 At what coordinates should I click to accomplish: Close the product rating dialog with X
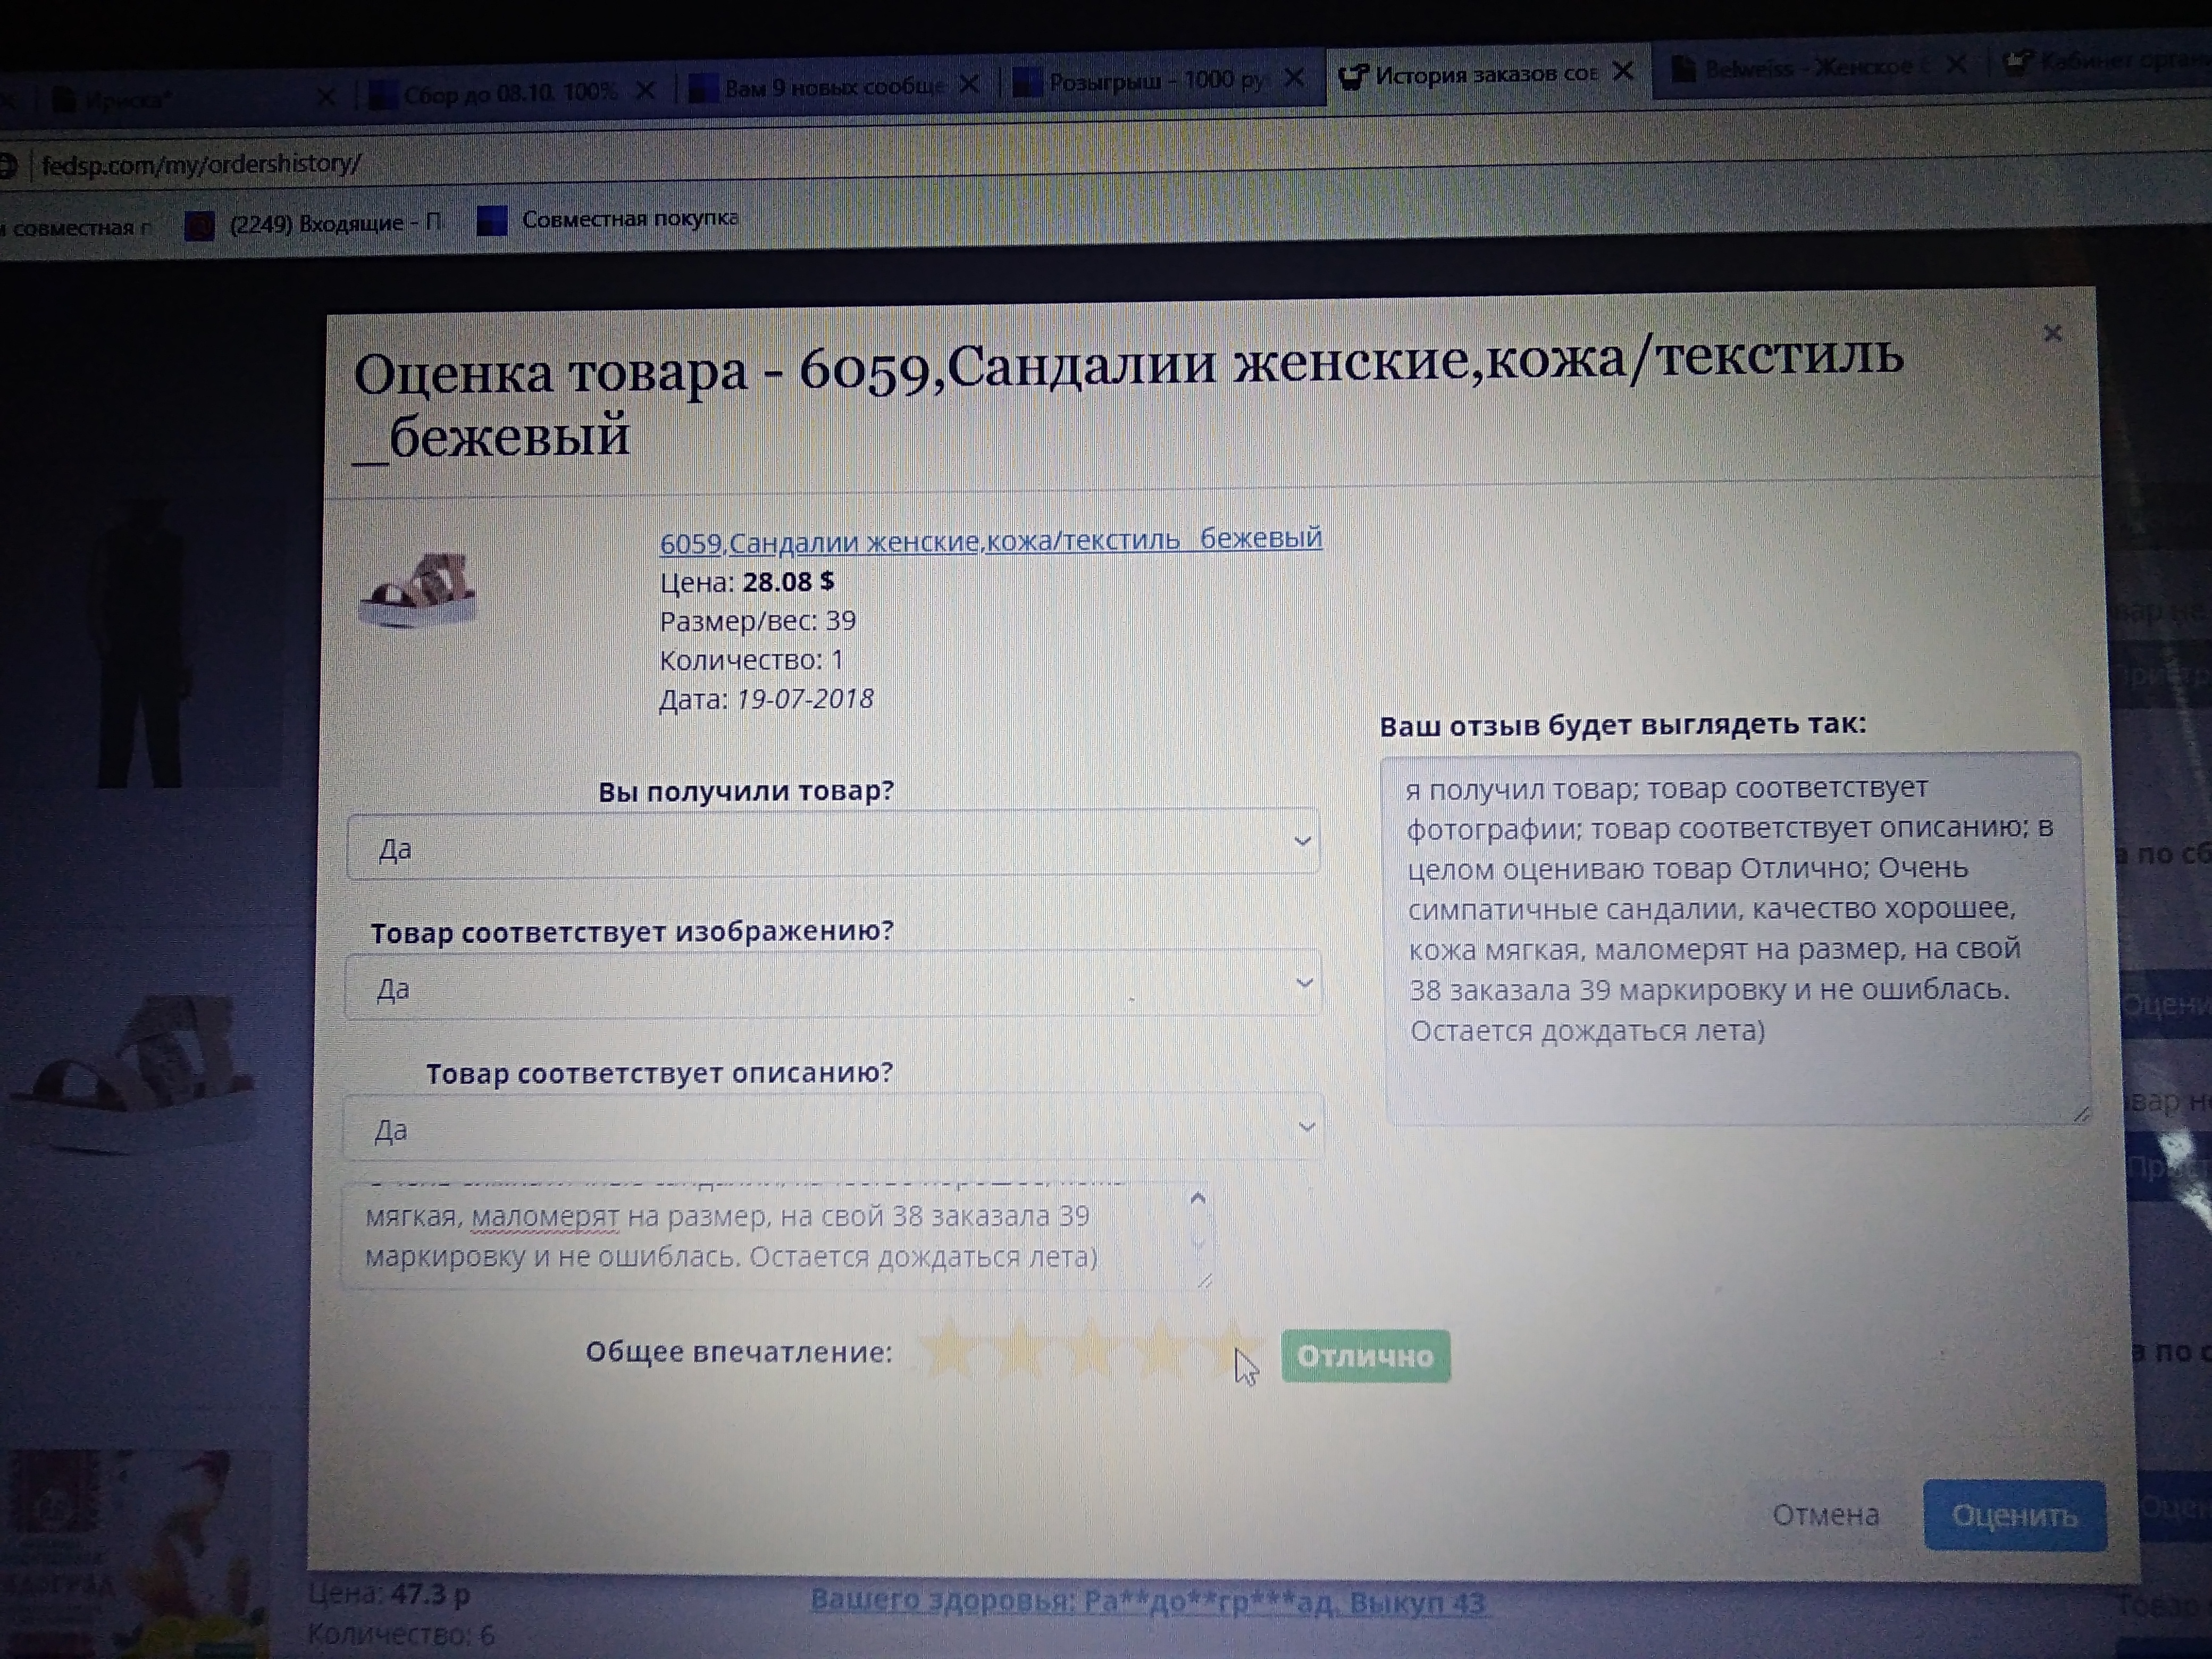click(x=2052, y=333)
